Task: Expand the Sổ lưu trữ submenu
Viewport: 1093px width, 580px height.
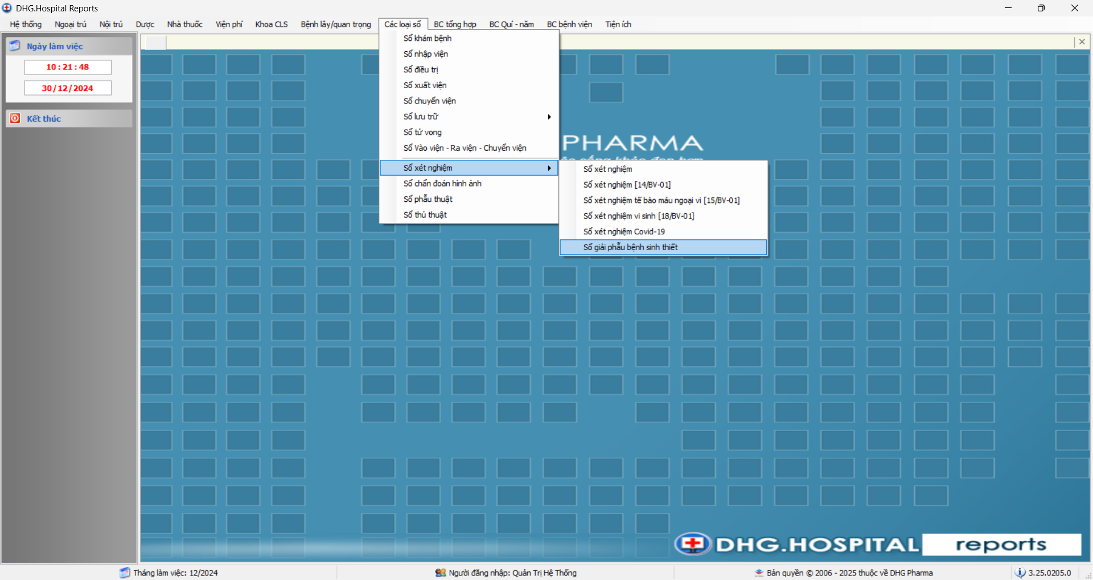Action: coord(469,117)
